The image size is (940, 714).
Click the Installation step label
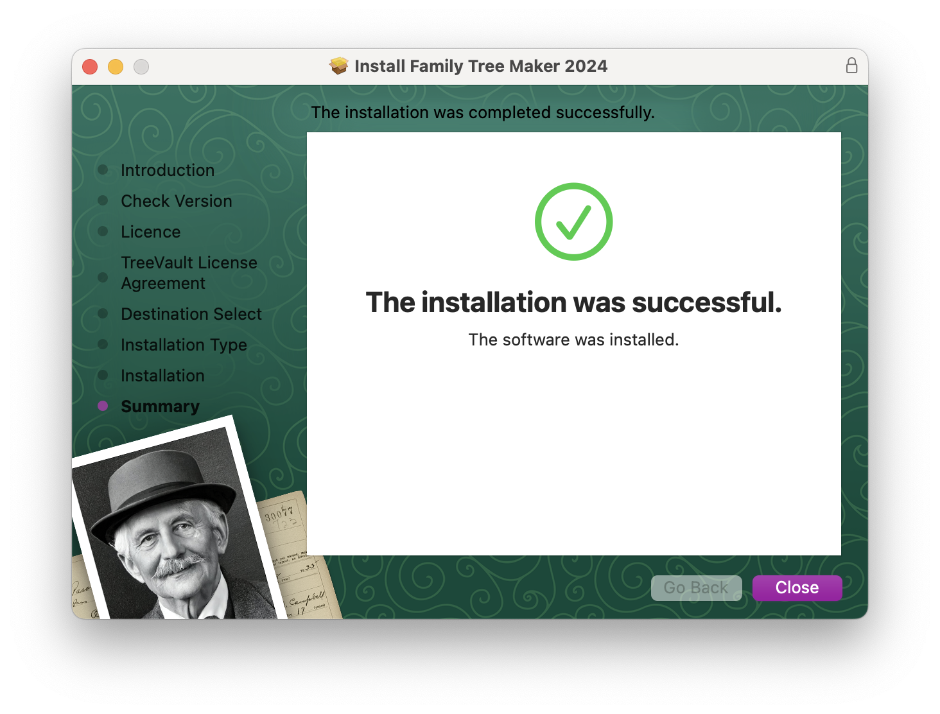coord(162,376)
